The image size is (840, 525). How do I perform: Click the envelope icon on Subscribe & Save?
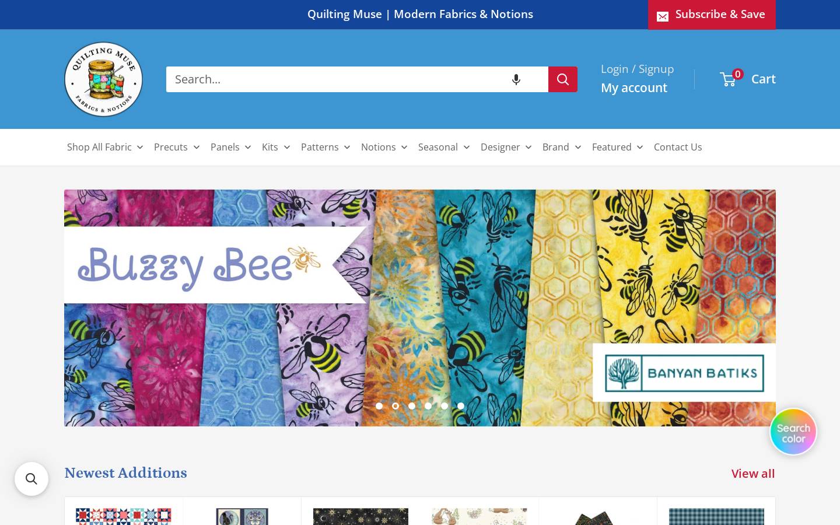pyautogui.click(x=663, y=16)
